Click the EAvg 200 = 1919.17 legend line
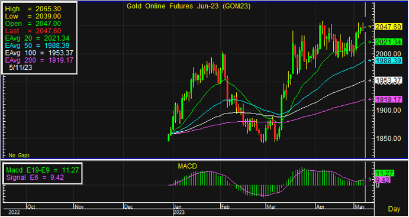Image resolution: width=409 pixels, height=217 pixels. pos(39,60)
